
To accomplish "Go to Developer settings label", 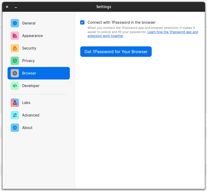I will pos(31,86).
